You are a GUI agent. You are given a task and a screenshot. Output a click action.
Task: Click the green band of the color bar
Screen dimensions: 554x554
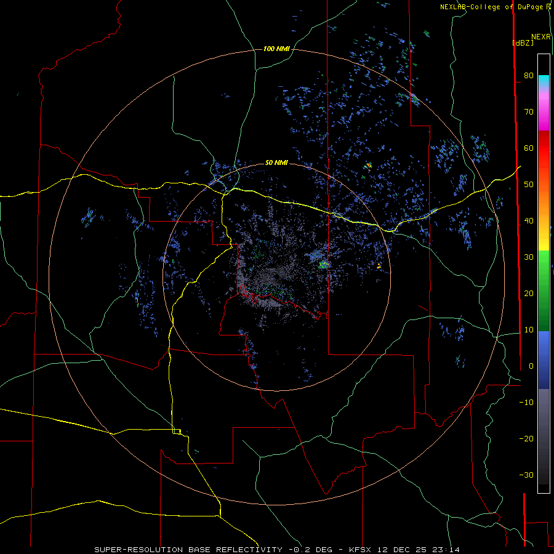pyautogui.click(x=544, y=291)
